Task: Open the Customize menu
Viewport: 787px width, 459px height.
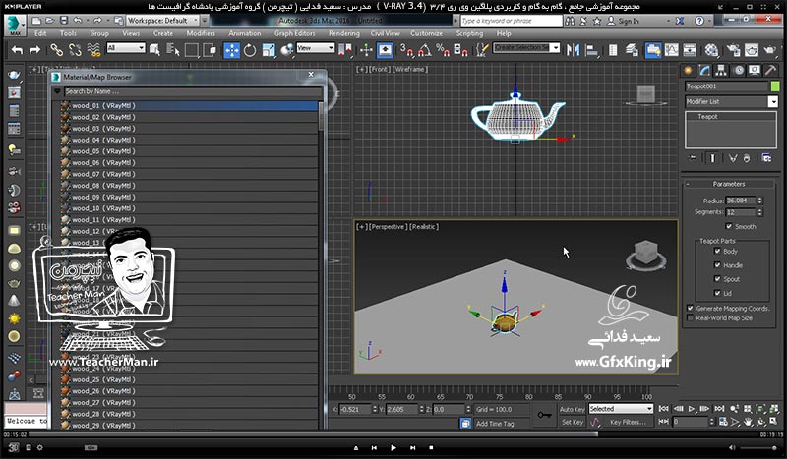Action: pyautogui.click(x=426, y=33)
